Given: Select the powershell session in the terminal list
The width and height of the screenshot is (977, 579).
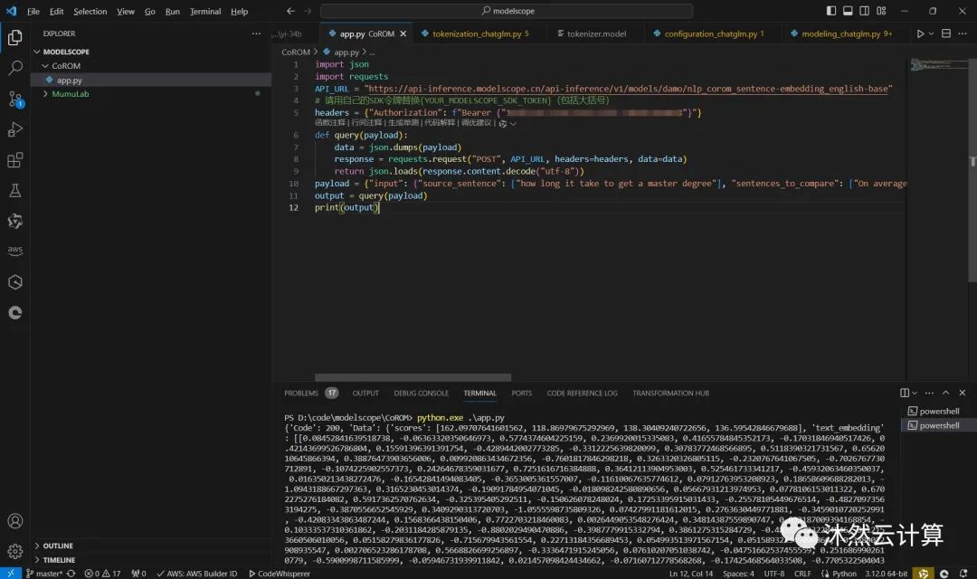Looking at the screenshot, I should [x=938, y=410].
